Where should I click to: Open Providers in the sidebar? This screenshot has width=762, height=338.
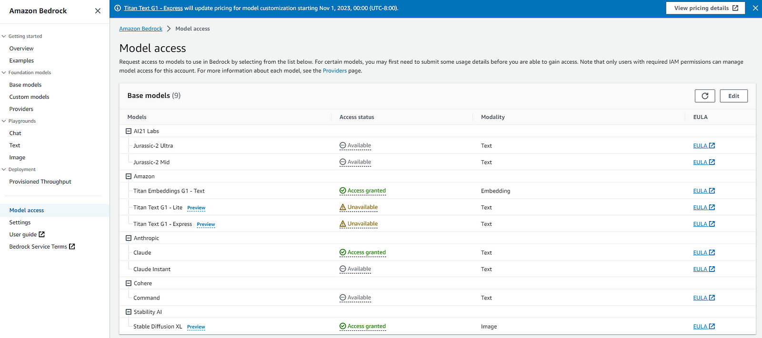pyautogui.click(x=21, y=109)
